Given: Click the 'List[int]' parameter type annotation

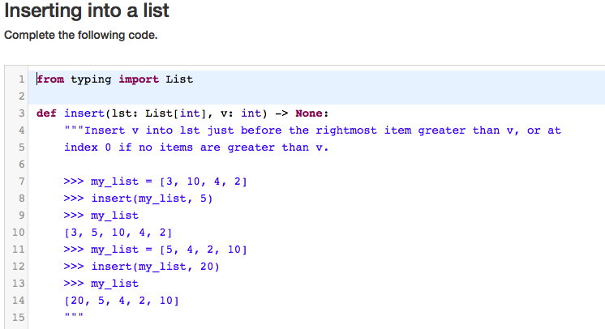Looking at the screenshot, I should [176, 113].
